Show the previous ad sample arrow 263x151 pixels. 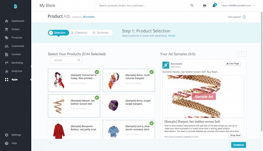(239, 54)
